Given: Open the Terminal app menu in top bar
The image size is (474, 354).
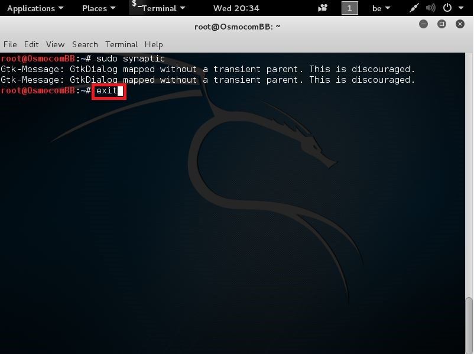Looking at the screenshot, I should 159,8.
